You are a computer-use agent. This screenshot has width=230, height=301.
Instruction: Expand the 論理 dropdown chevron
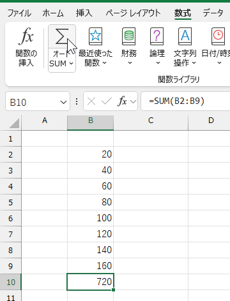click(x=158, y=63)
